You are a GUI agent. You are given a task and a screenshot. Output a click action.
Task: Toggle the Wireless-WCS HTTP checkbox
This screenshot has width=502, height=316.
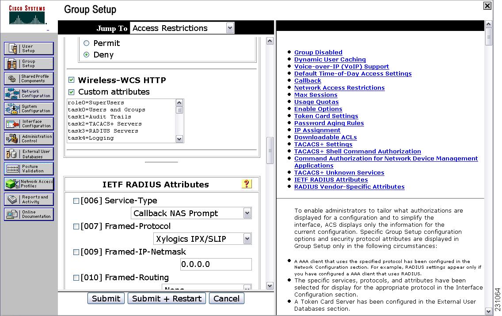point(72,80)
